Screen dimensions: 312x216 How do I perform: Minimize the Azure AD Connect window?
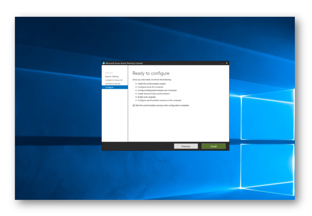click(x=222, y=63)
